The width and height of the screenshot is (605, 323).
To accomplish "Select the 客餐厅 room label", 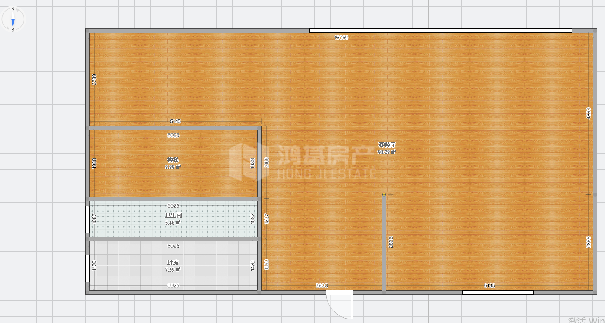I will click(387, 145).
